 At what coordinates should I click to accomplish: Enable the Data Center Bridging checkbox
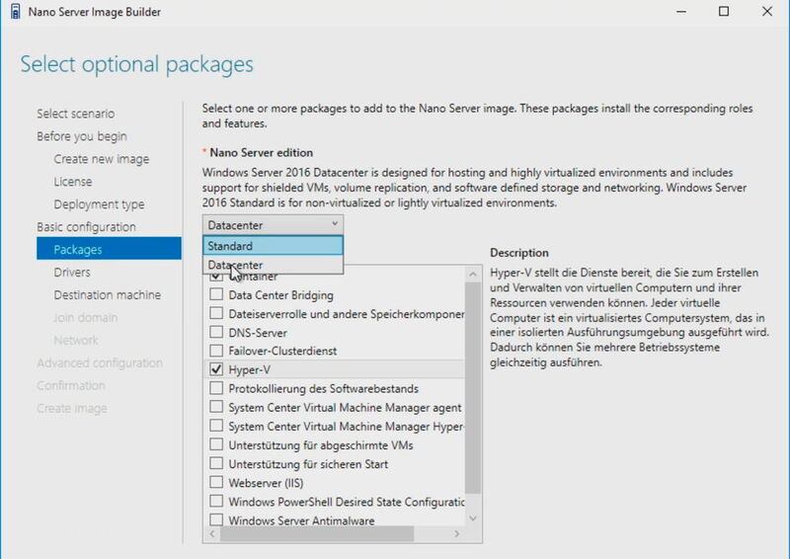[216, 294]
